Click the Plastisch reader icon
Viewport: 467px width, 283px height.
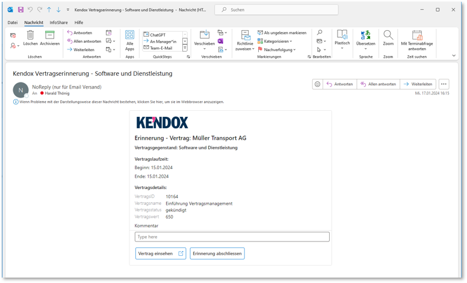(342, 35)
